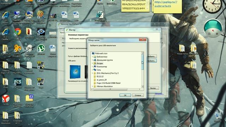Image resolution: width=226 pixels, height=127 pixels.
Task: Click the tree scroll-right arrow
Action: (140, 89)
